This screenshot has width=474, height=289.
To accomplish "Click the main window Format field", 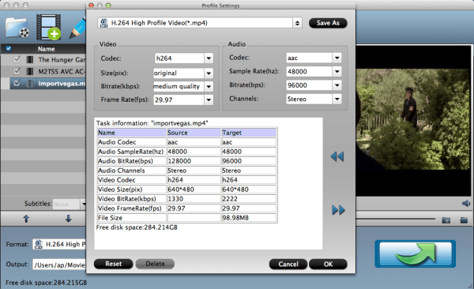I will [x=59, y=244].
